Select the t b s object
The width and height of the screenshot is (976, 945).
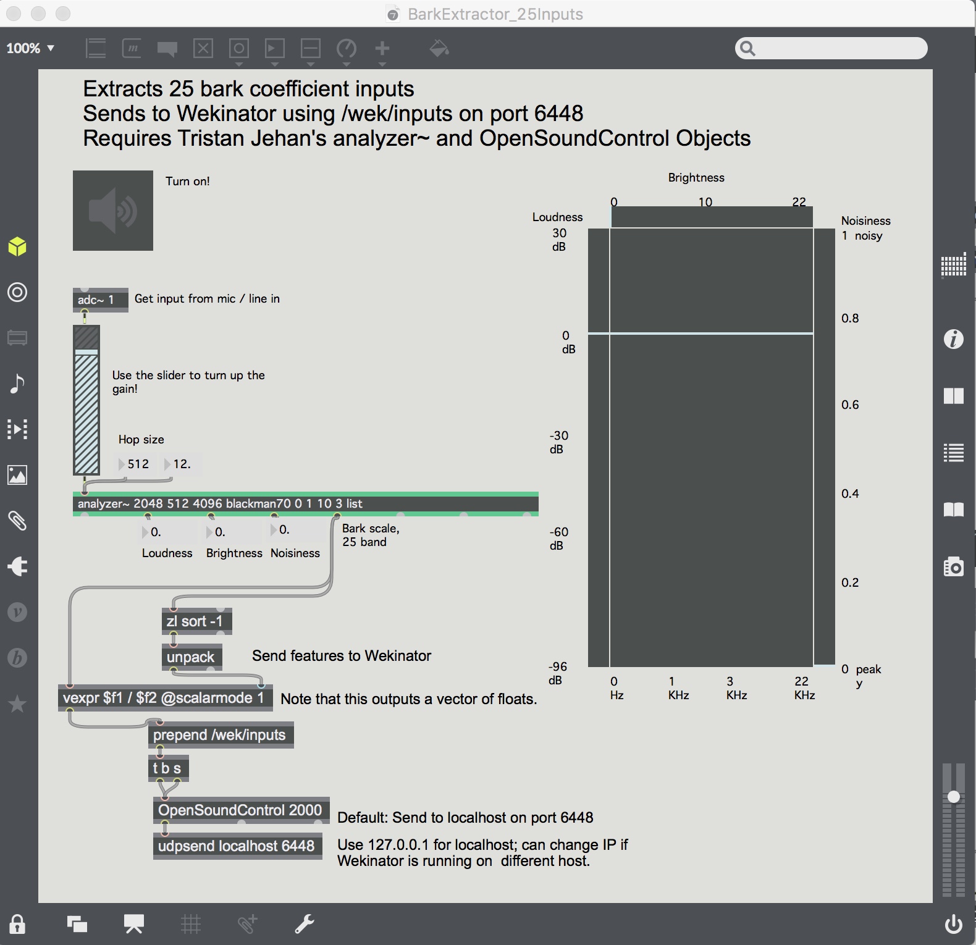pos(169,768)
